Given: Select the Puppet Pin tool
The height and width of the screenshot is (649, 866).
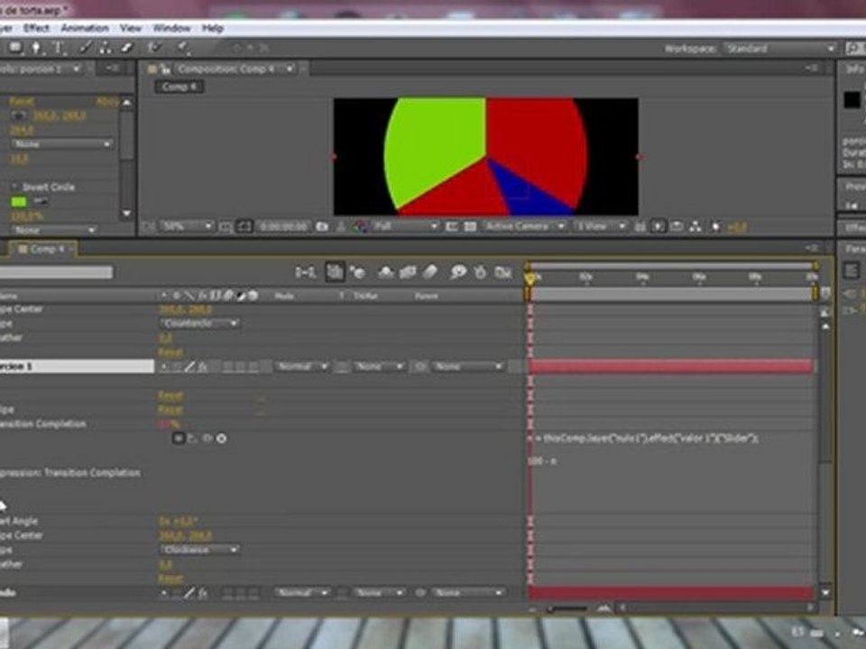Looking at the screenshot, I should 183,48.
